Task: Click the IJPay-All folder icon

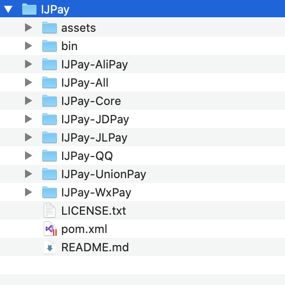Action: point(50,82)
